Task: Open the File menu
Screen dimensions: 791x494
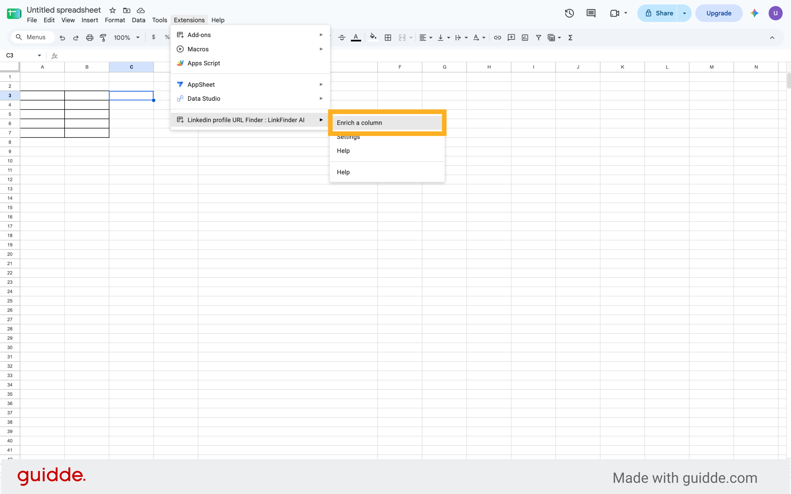Action: pos(32,20)
